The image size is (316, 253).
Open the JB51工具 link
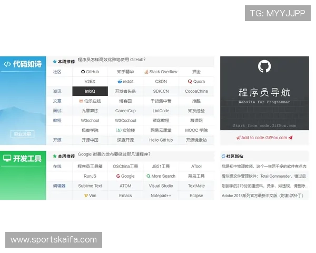click(161, 167)
